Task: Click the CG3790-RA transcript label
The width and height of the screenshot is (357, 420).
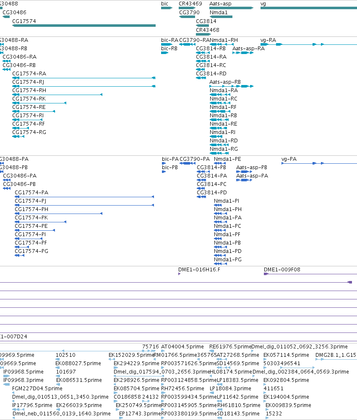Action: [x=194, y=40]
